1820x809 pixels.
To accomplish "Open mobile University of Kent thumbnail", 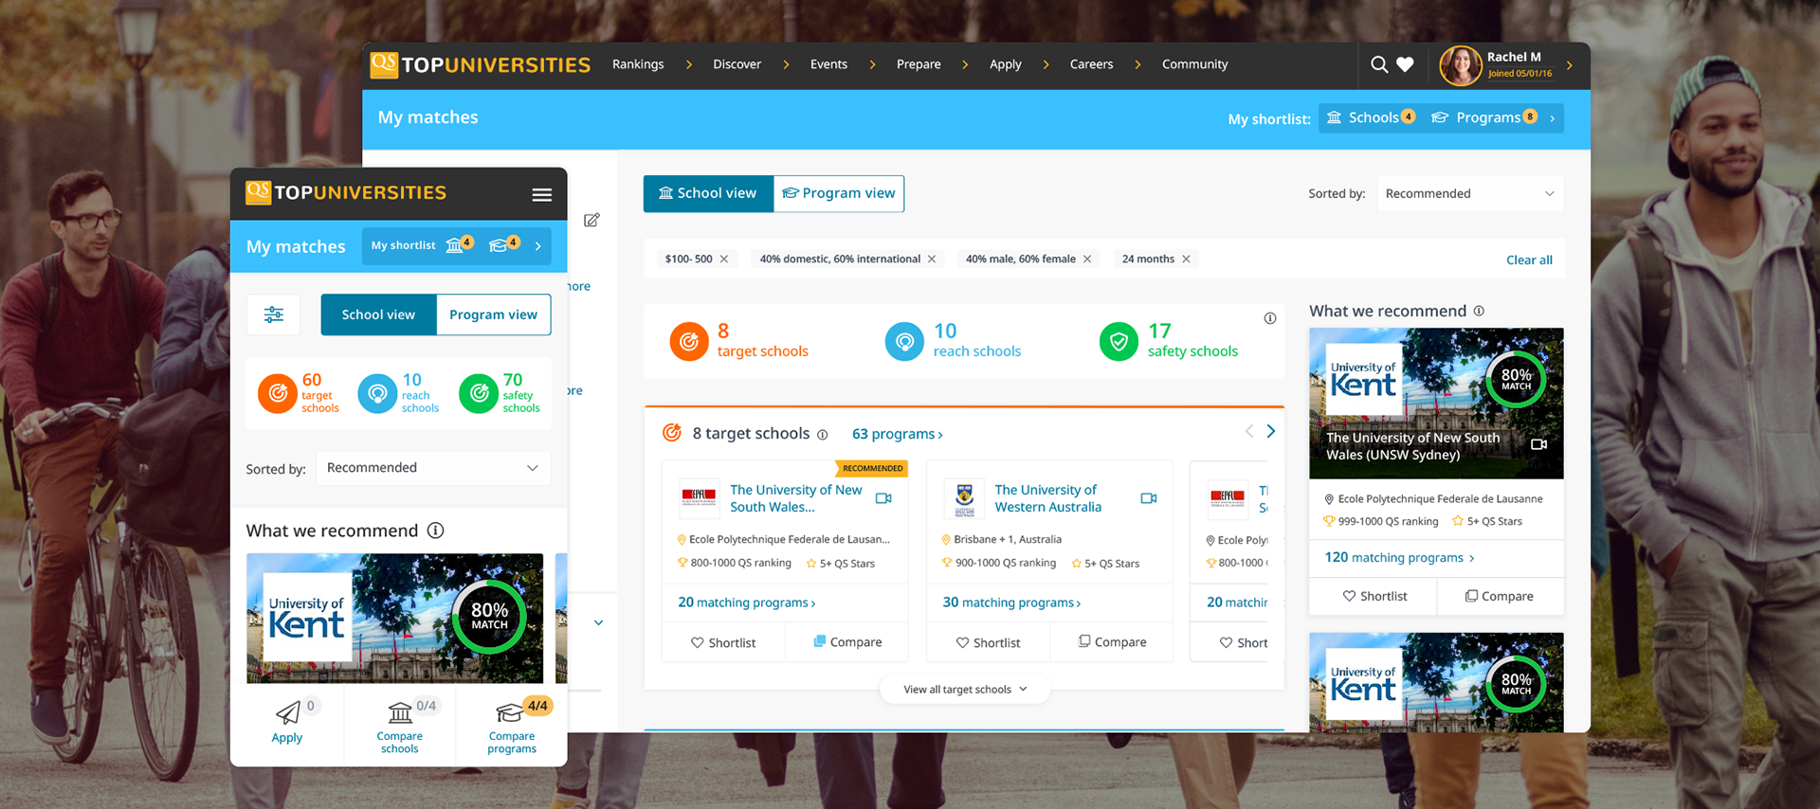I will tap(394, 619).
